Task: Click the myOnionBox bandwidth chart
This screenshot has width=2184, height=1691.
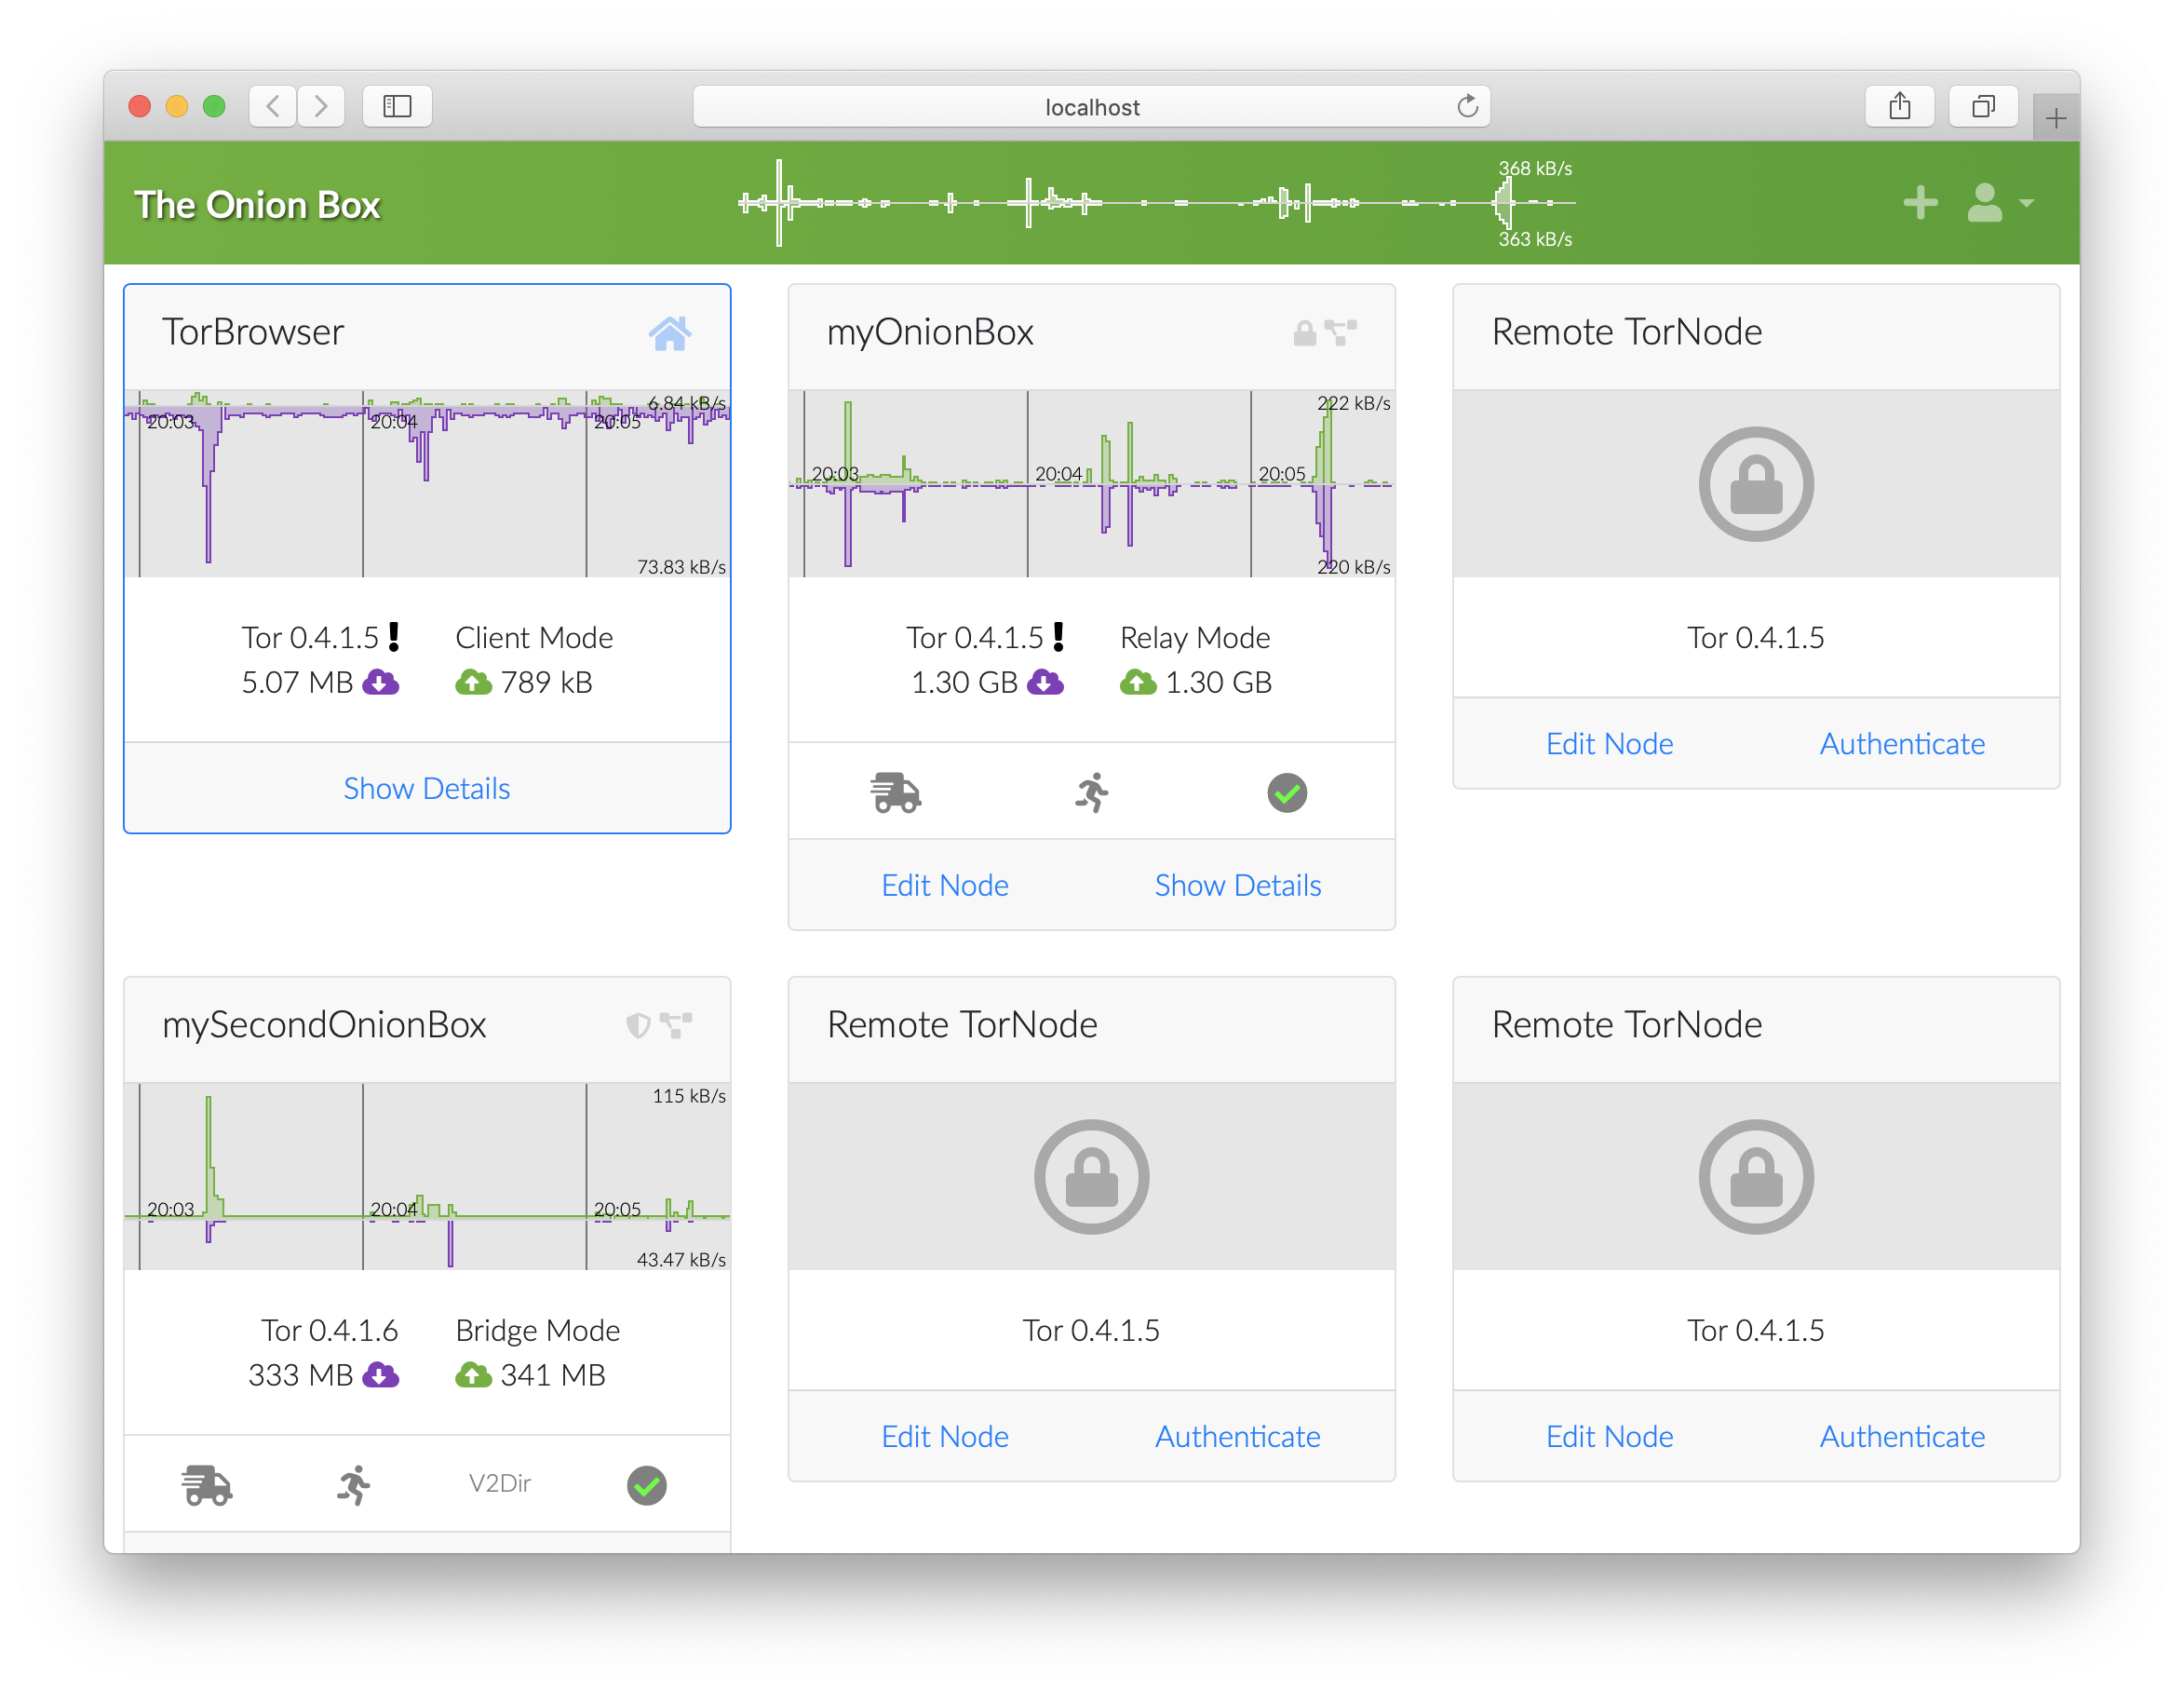Action: click(x=1091, y=484)
